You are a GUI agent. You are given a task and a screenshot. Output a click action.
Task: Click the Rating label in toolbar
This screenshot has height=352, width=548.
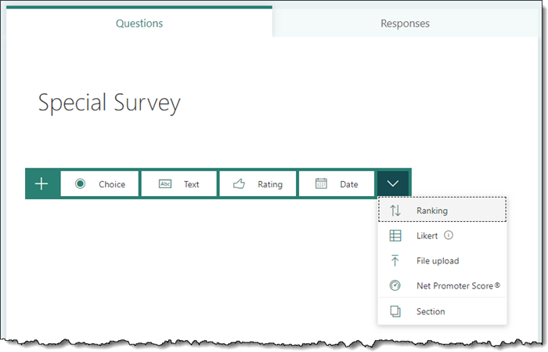270,184
